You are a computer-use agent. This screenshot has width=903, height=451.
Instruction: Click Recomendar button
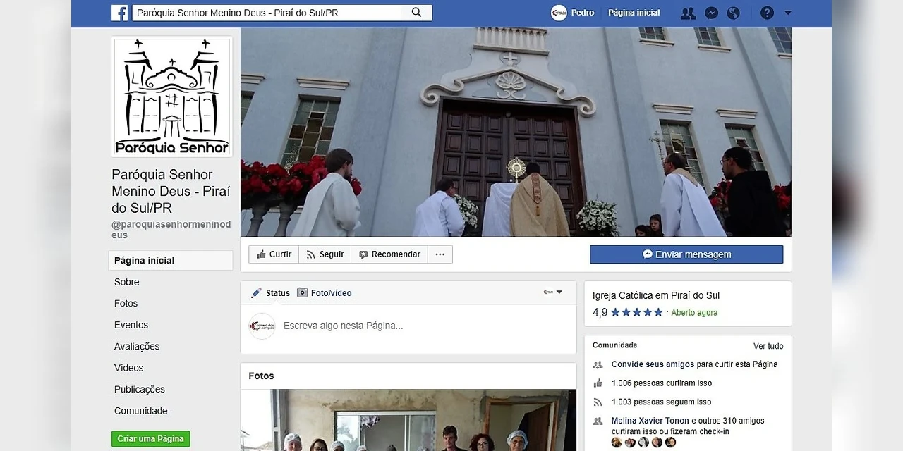click(x=389, y=254)
